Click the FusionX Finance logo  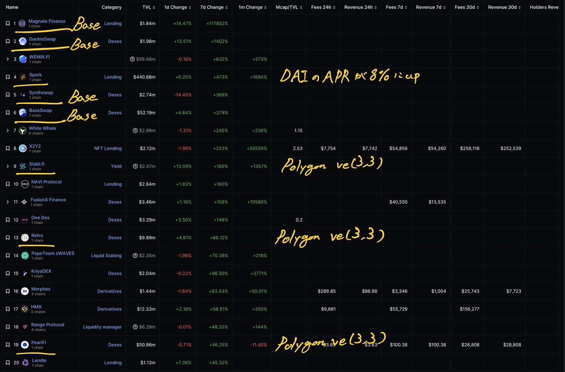[x=24, y=202]
